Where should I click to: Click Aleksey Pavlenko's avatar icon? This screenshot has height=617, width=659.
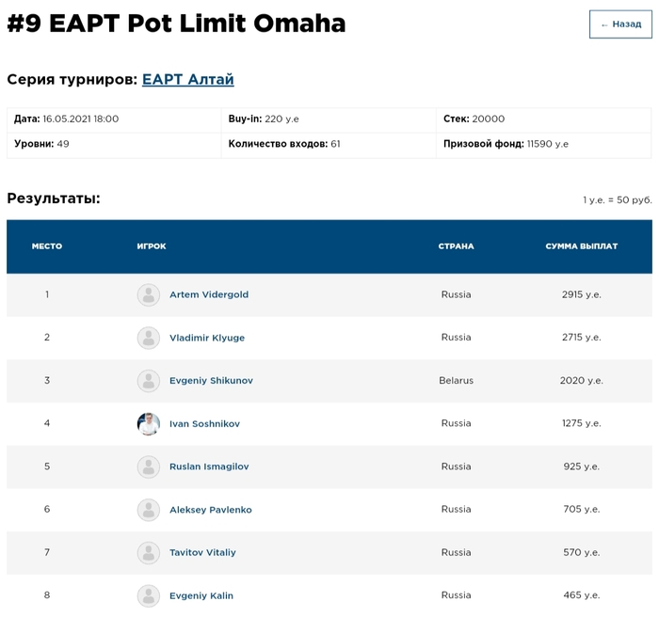(x=149, y=510)
